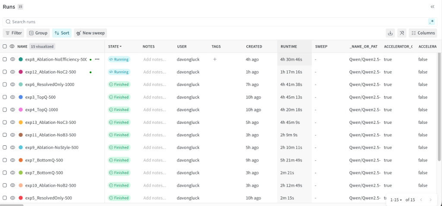Click the New sweep button
The height and width of the screenshot is (206, 442).
coord(90,33)
